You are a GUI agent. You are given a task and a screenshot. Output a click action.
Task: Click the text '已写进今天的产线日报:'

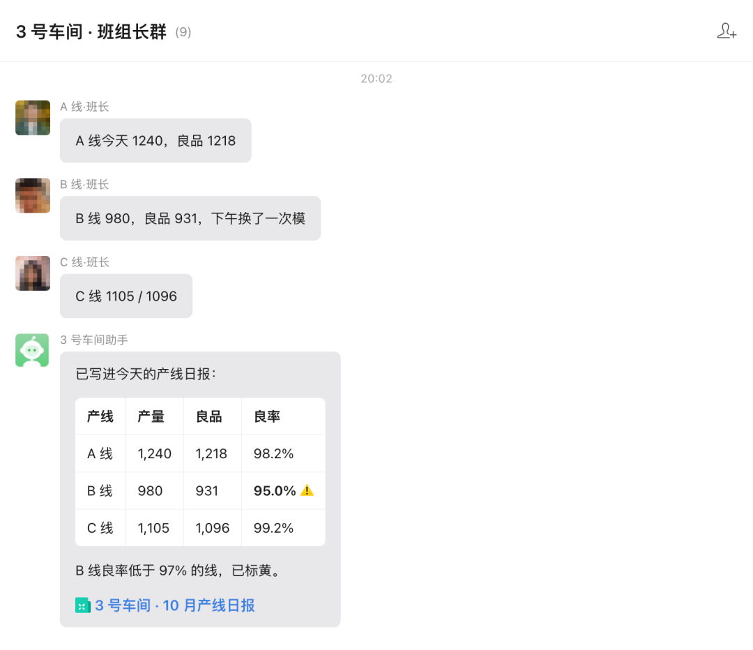[146, 374]
